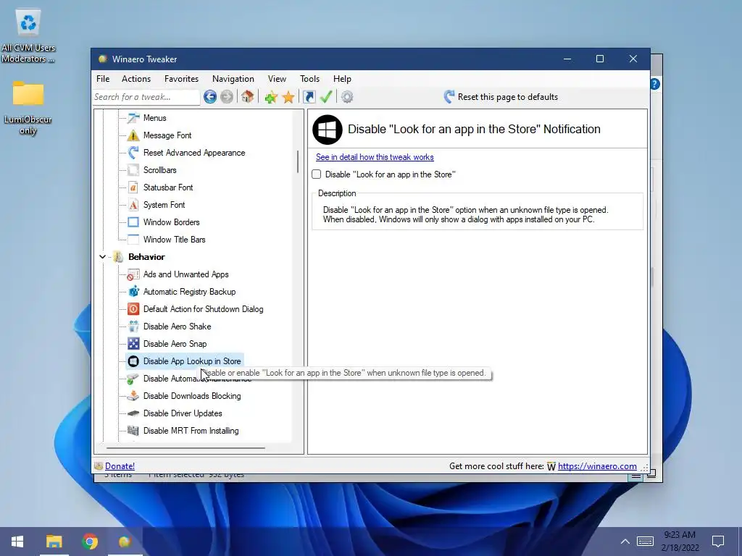Click the Donate! link

click(120, 466)
